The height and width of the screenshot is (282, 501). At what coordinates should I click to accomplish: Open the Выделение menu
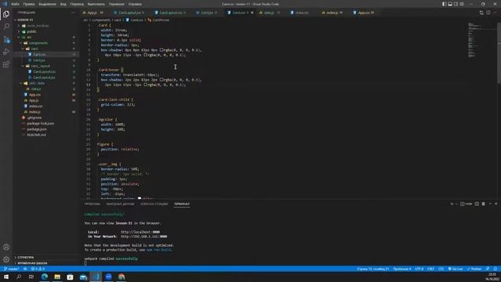(x=47, y=4)
